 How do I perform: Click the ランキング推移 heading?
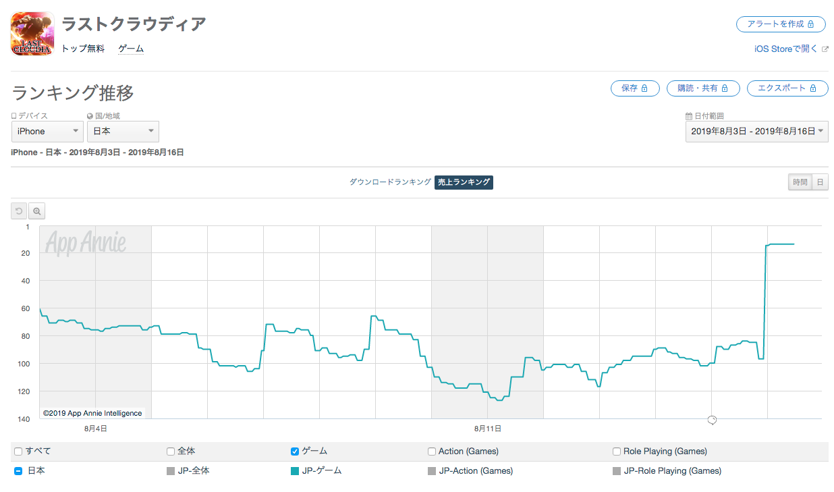74,92
